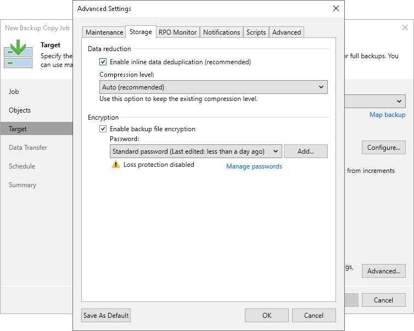Select the Scripts tab

[256, 32]
